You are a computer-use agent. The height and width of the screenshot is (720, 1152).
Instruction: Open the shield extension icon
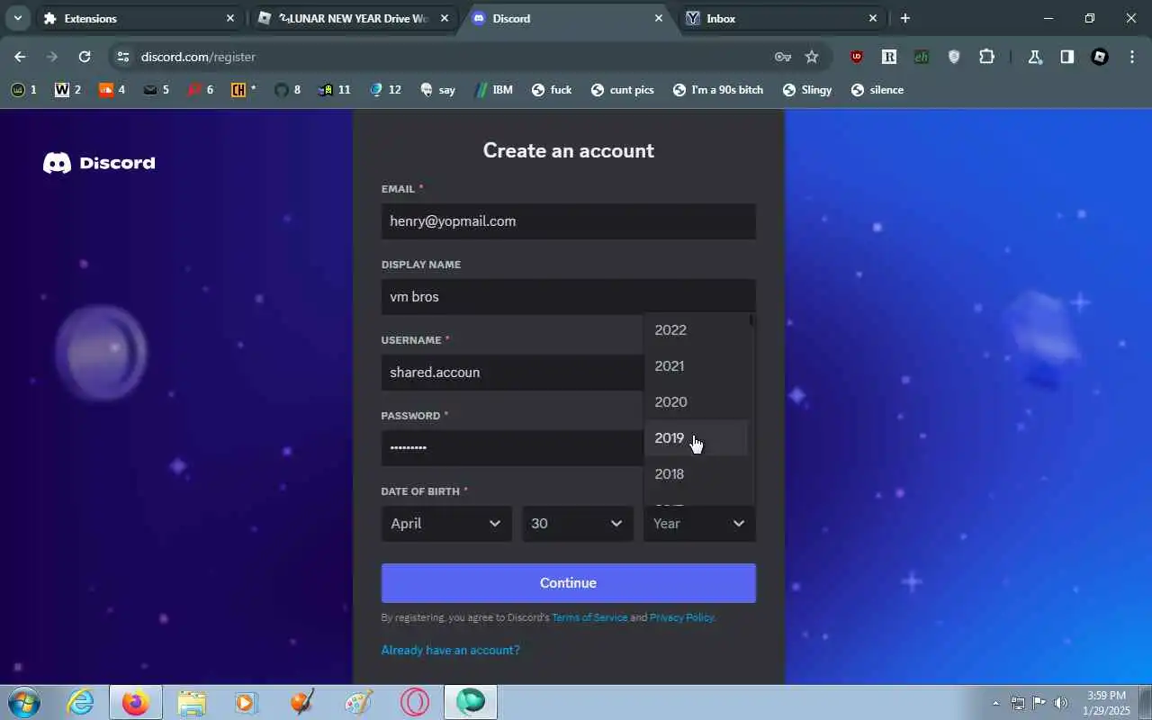click(954, 57)
